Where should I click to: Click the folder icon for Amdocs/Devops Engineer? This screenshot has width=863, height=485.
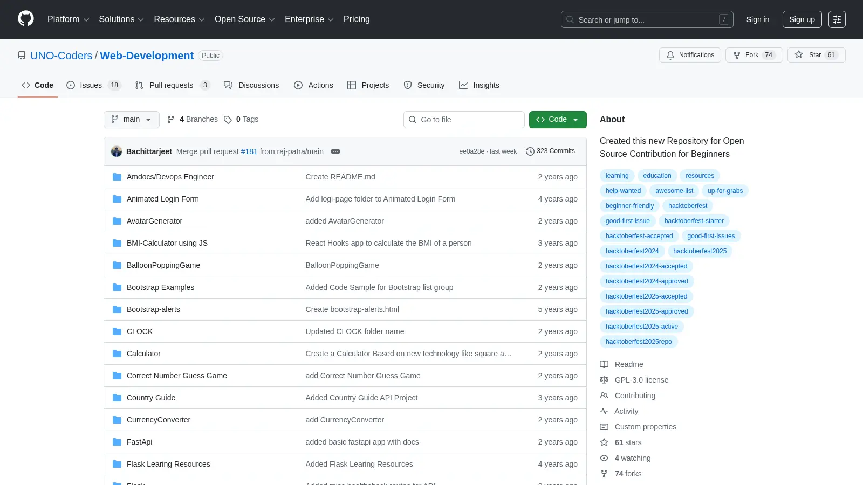coord(117,177)
